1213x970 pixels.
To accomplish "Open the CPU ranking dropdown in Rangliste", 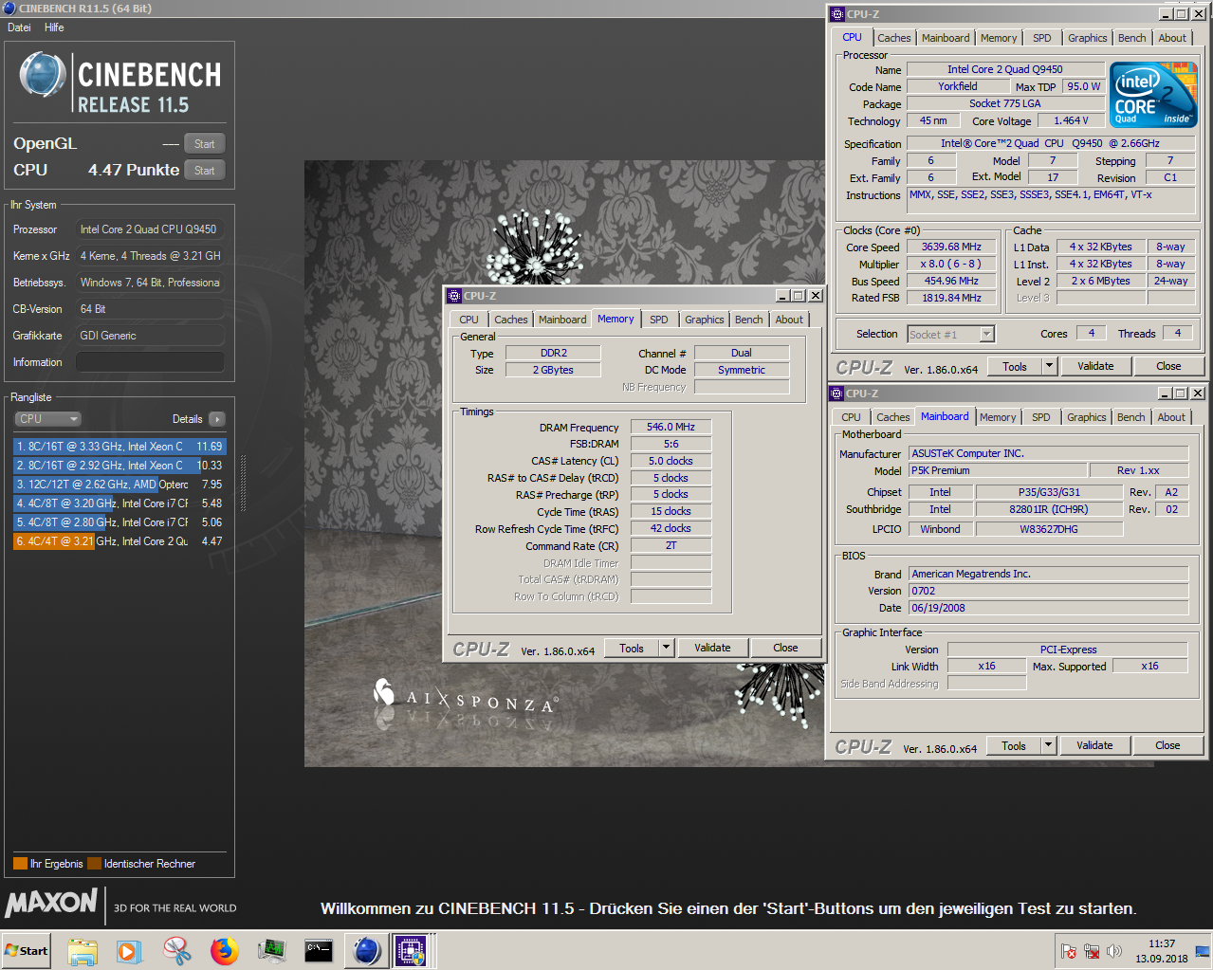I will click(x=47, y=419).
